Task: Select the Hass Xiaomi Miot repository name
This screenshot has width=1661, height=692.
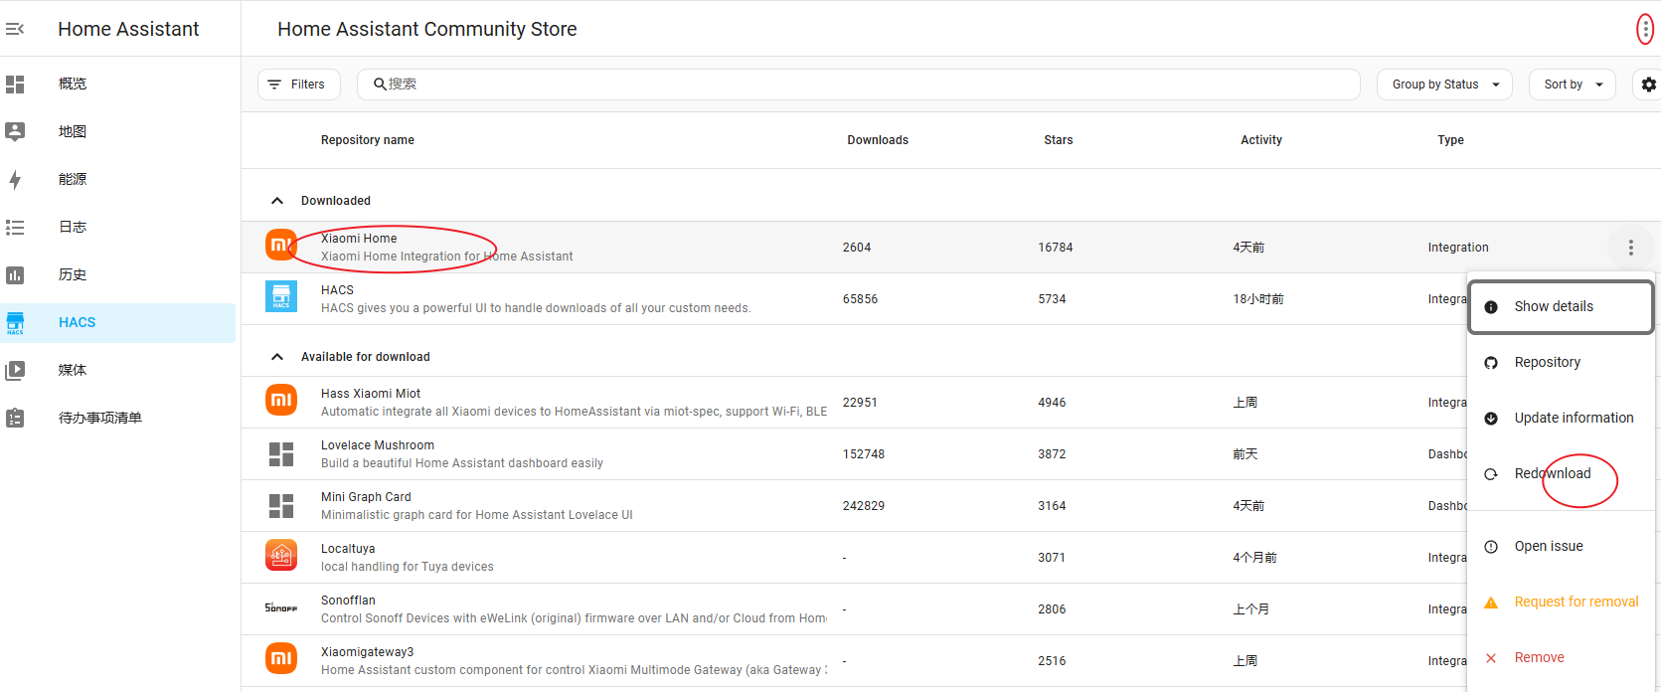Action: click(371, 394)
